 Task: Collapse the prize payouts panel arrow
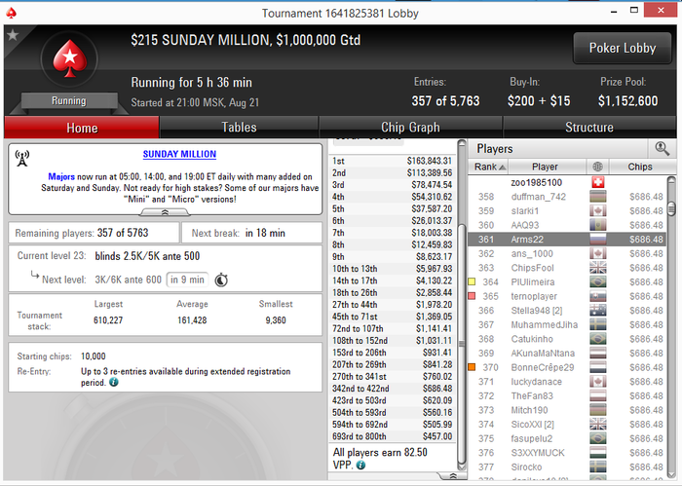[x=452, y=476]
